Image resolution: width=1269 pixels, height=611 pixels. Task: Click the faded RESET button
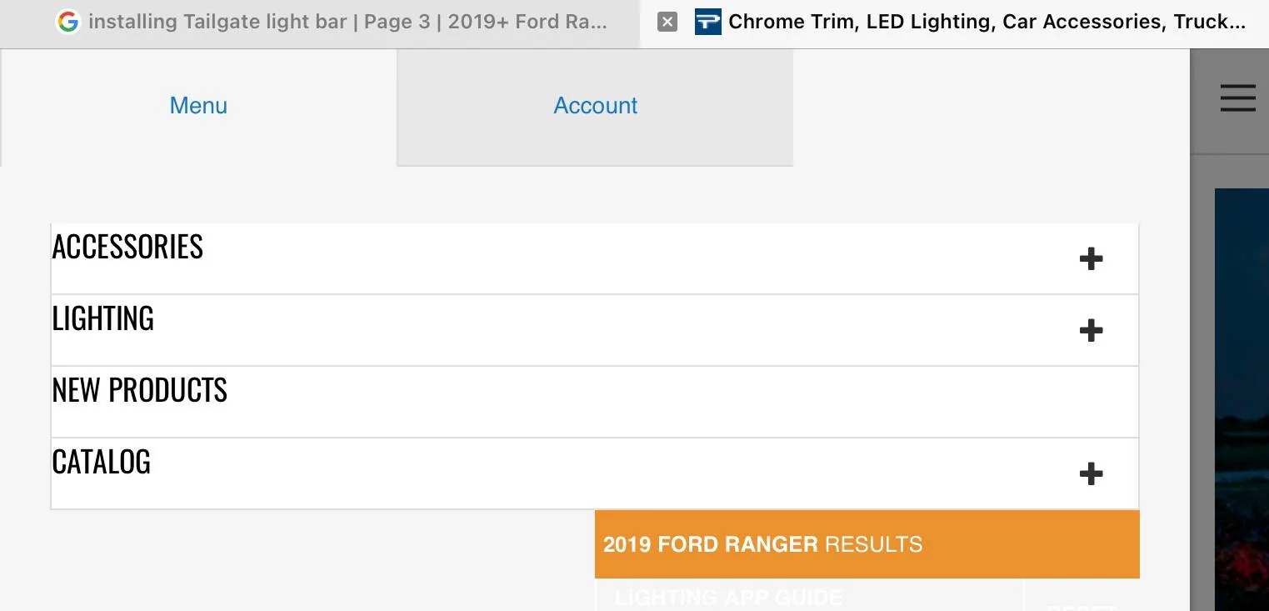click(x=1081, y=607)
